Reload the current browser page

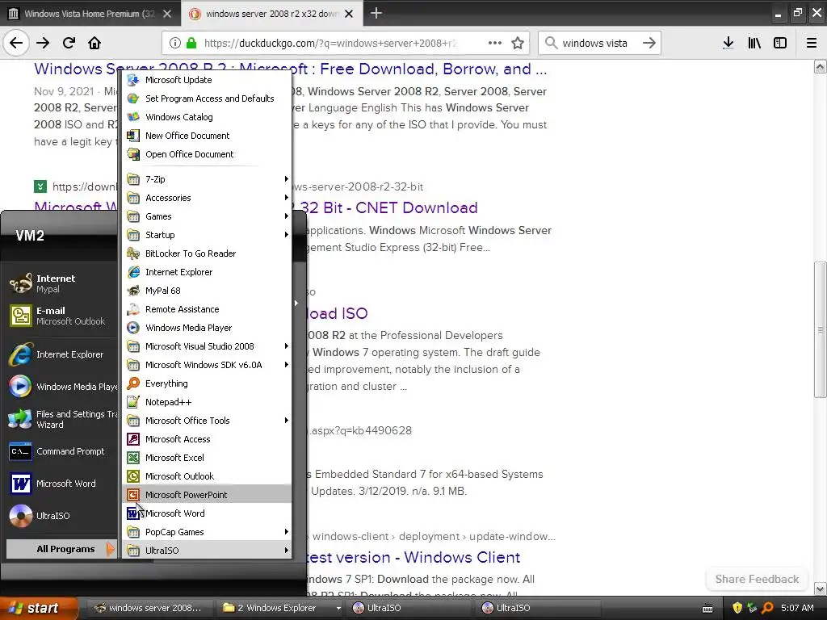coord(69,43)
